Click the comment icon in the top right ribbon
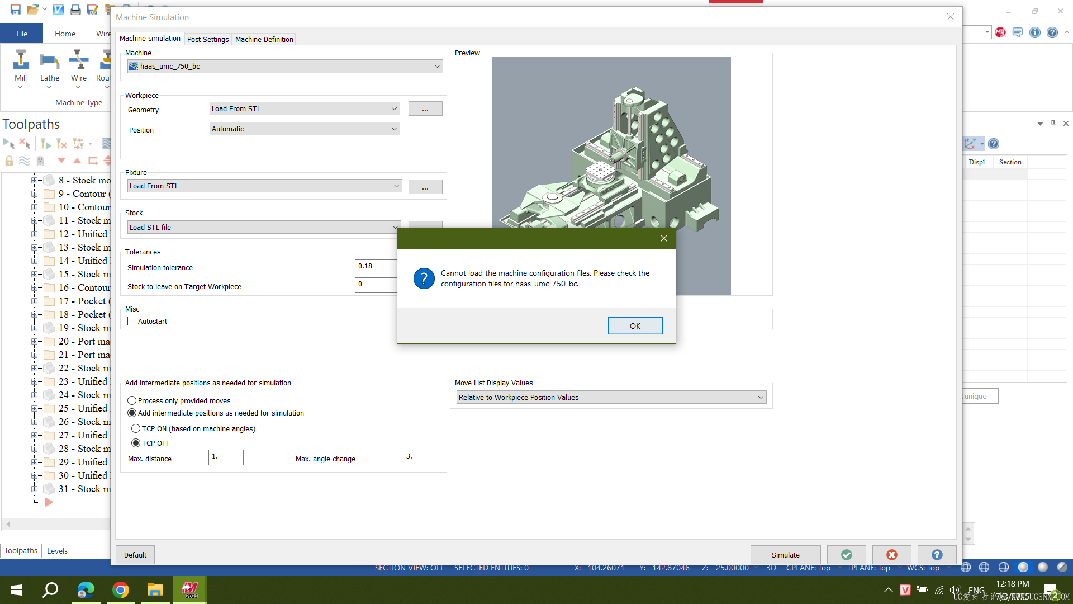Screen dimensions: 1073x604 (1017, 32)
